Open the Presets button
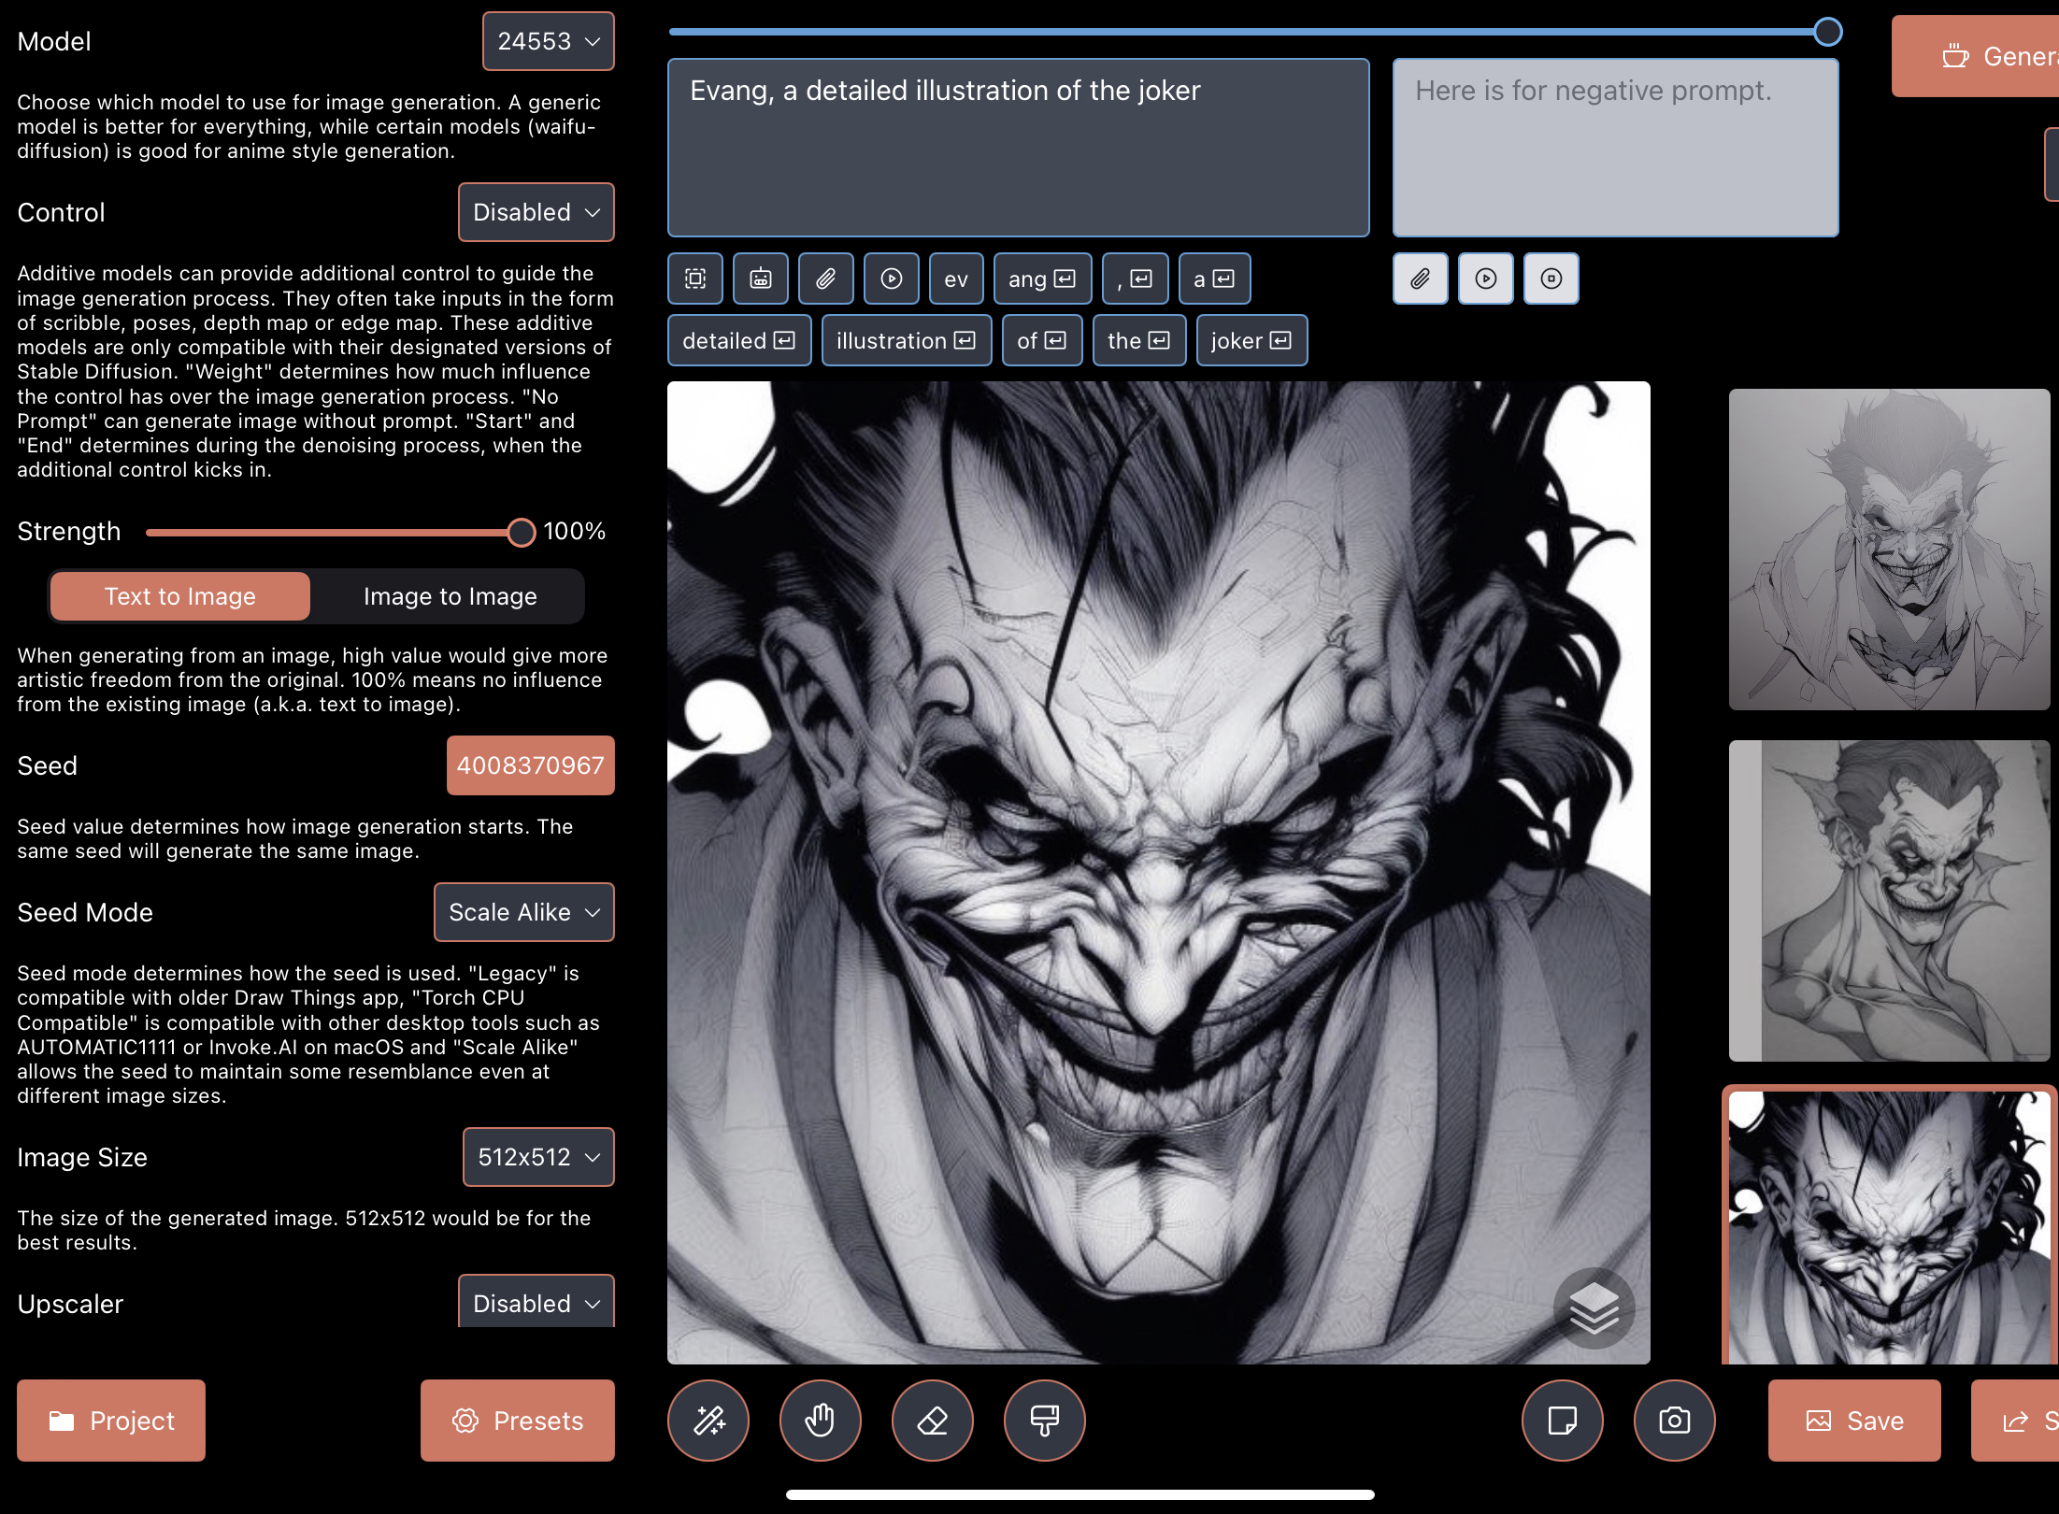Screen dimensions: 2059x1514 [517, 1421]
